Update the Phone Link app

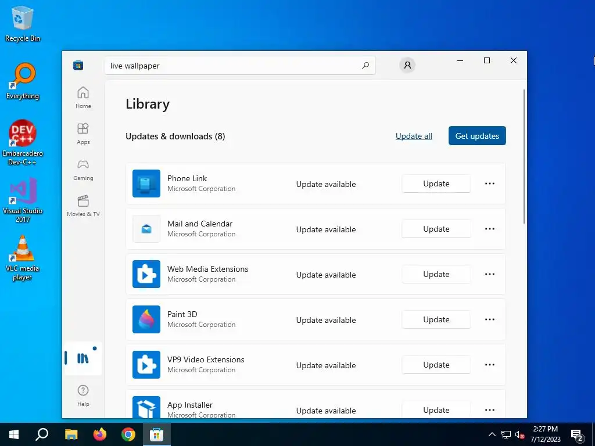pos(436,184)
